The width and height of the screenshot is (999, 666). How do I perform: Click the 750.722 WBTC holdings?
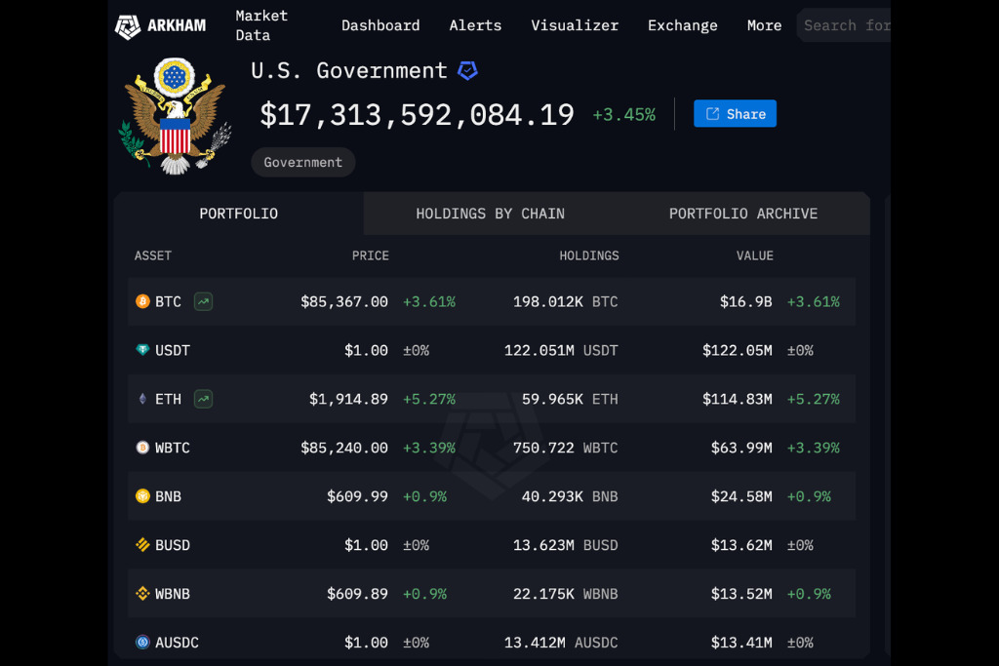pos(565,448)
